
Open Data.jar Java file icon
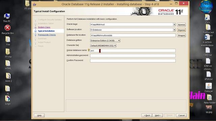pyautogui.click(x=209, y=87)
